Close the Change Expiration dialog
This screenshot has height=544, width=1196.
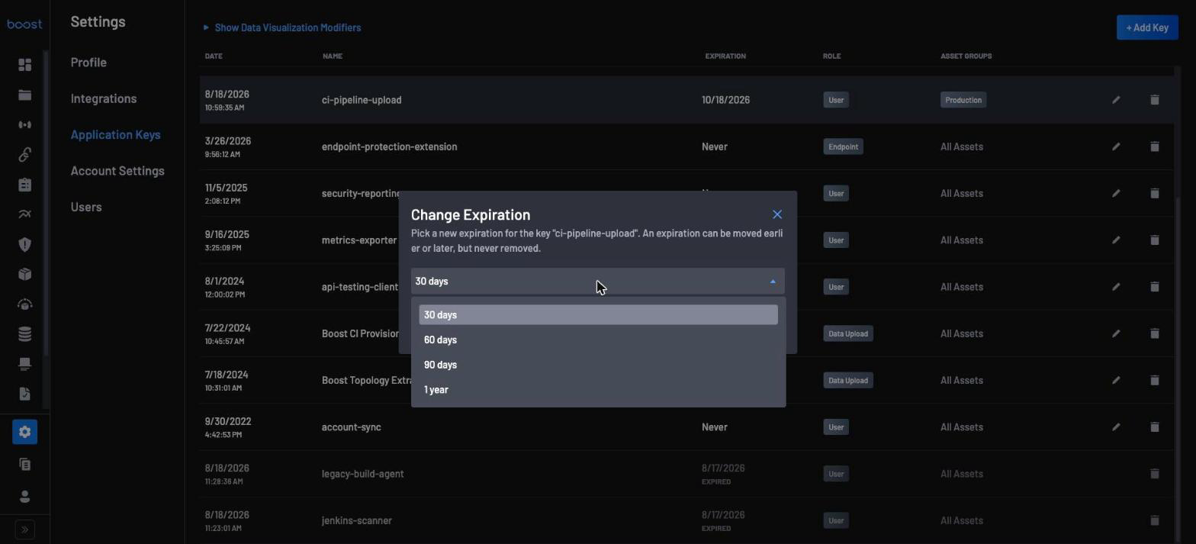tap(776, 214)
